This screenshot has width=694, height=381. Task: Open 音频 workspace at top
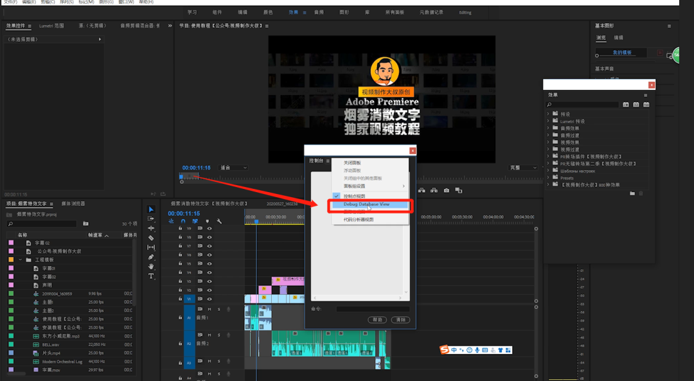click(x=319, y=12)
